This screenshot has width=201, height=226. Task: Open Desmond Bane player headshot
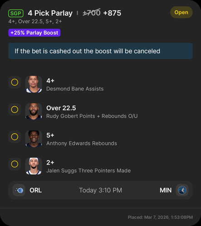(34, 84)
